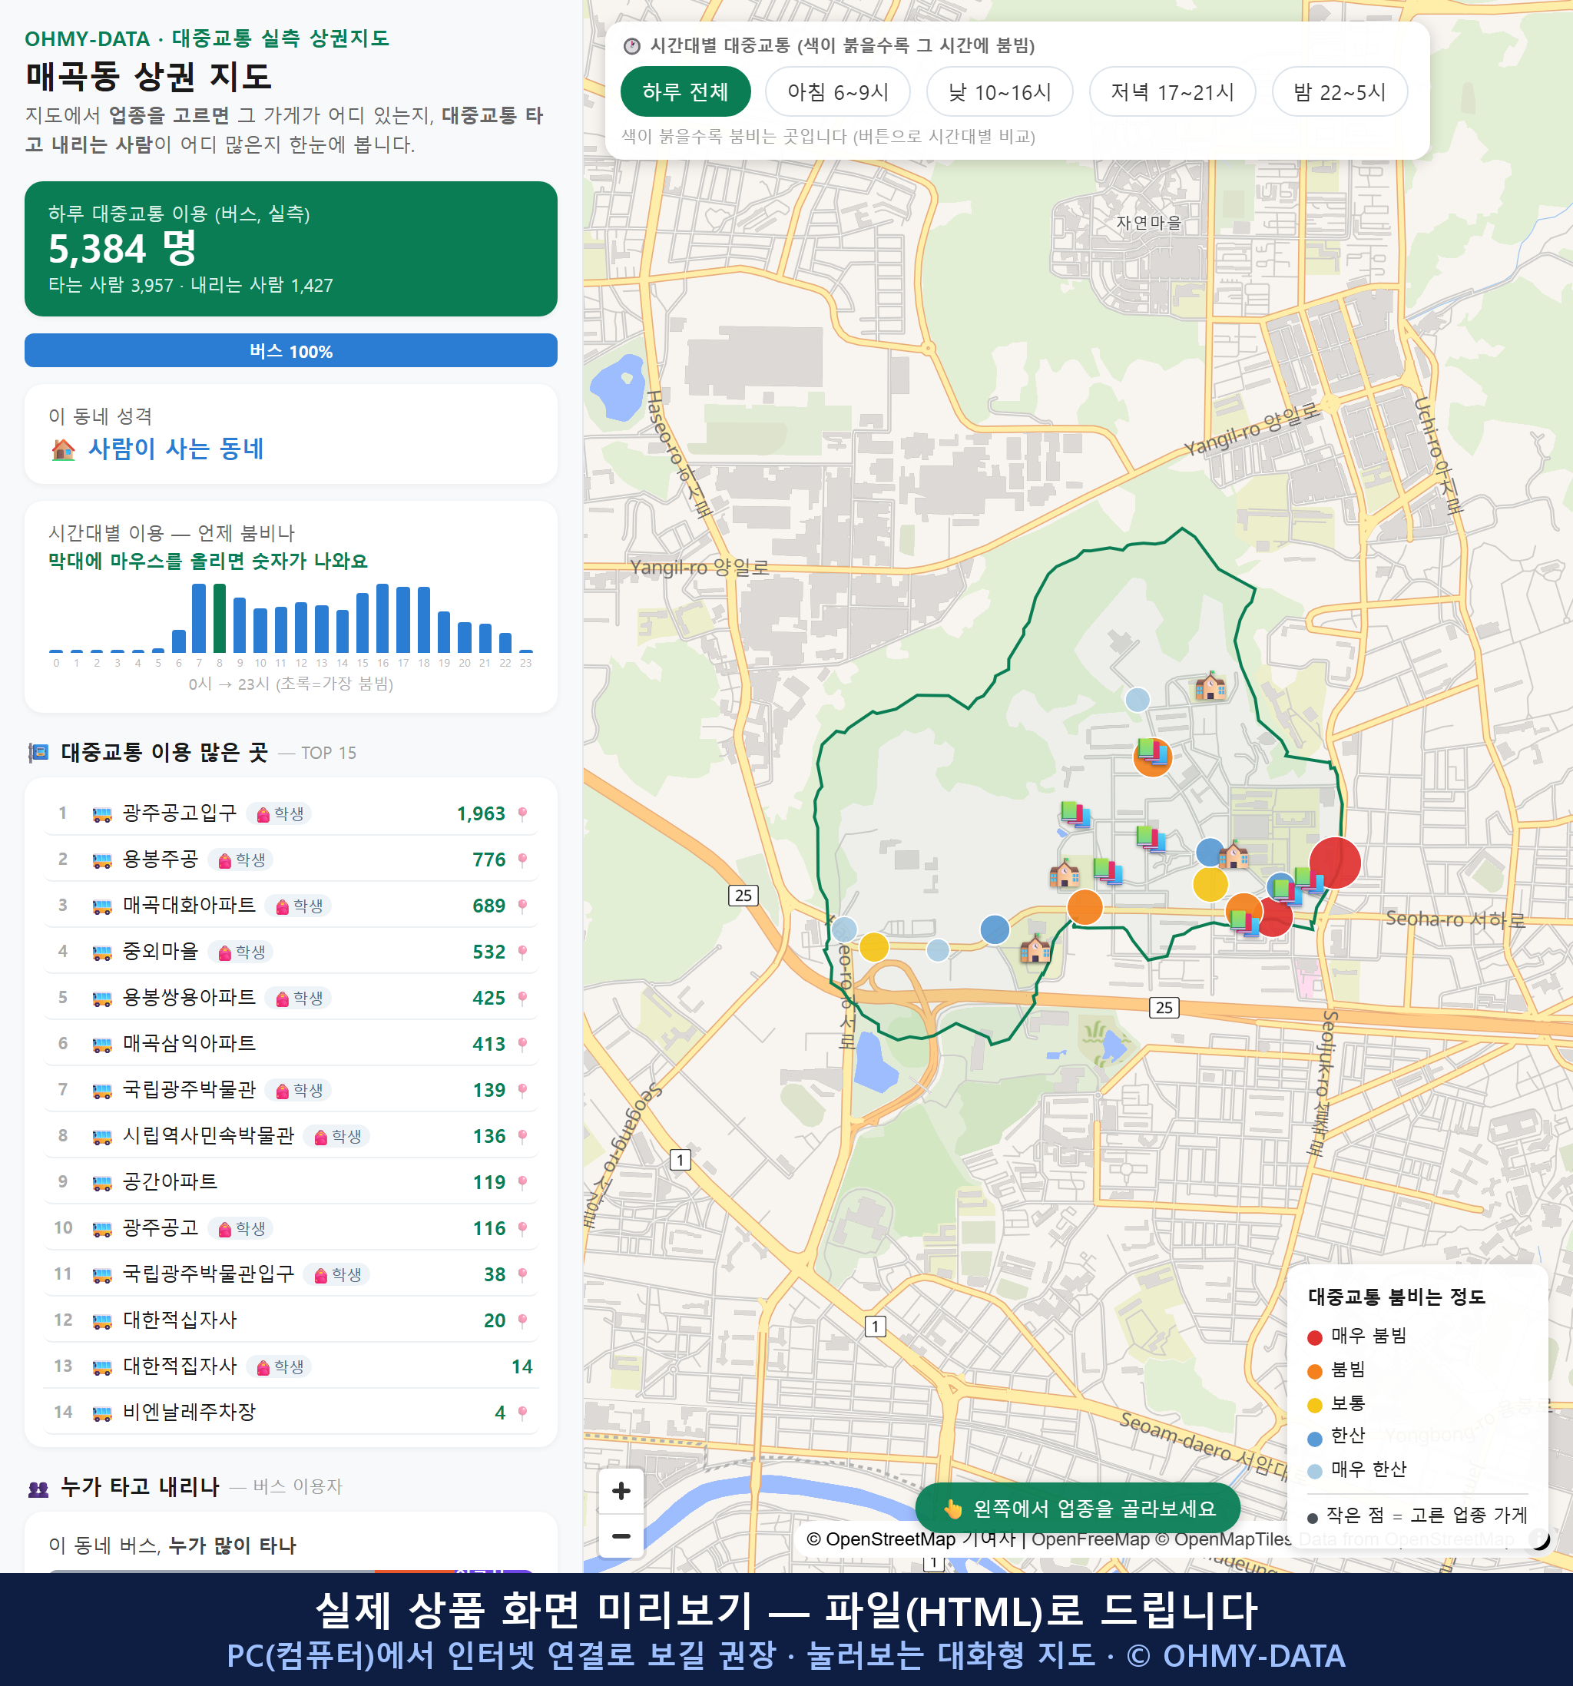
Task: Click the map pin icon for 용봉주공
Action: tap(522, 860)
